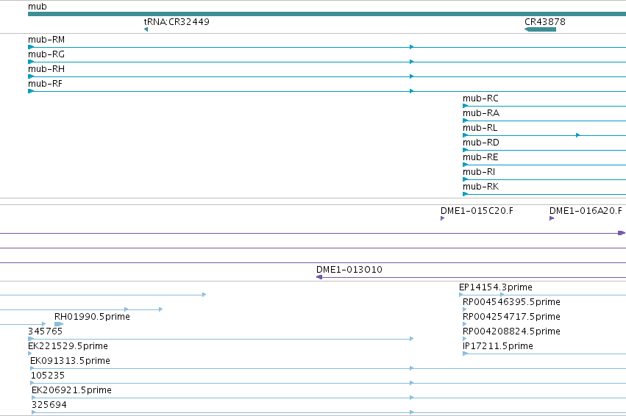Select transcript mub-RE
This screenshot has height=416, width=626.
(x=480, y=157)
